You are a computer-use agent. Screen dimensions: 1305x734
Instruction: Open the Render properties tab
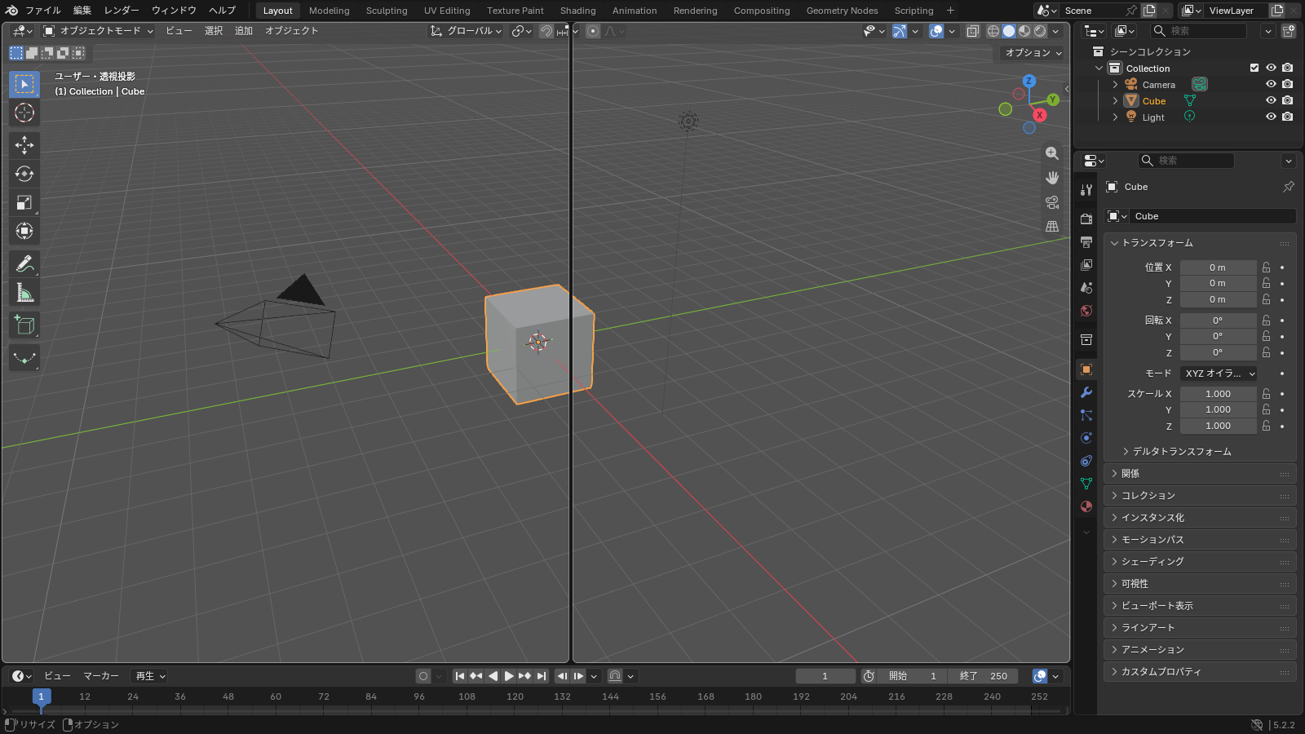click(1086, 219)
